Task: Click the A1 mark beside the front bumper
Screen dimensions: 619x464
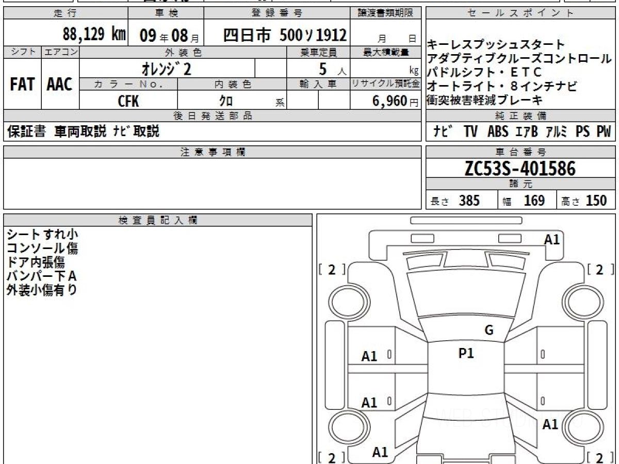Action: (x=551, y=239)
